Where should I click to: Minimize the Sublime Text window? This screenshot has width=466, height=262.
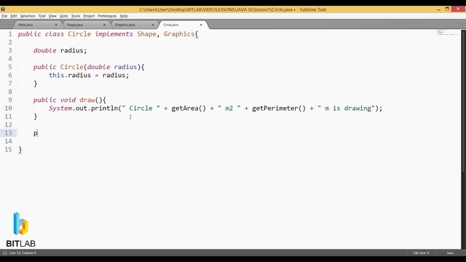click(x=438, y=9)
